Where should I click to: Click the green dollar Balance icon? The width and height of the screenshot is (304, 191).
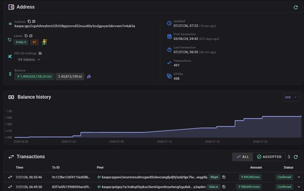point(10,74)
